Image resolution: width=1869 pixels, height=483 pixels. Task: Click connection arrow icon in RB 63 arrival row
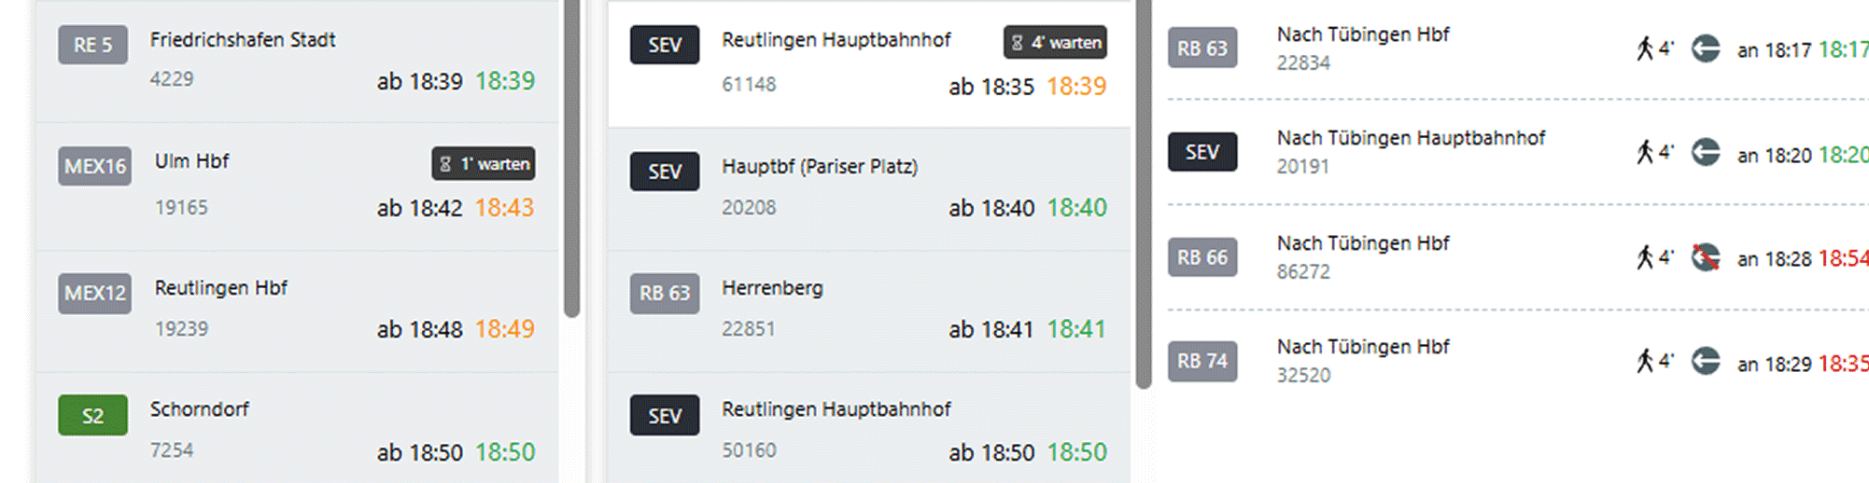pos(1706,48)
